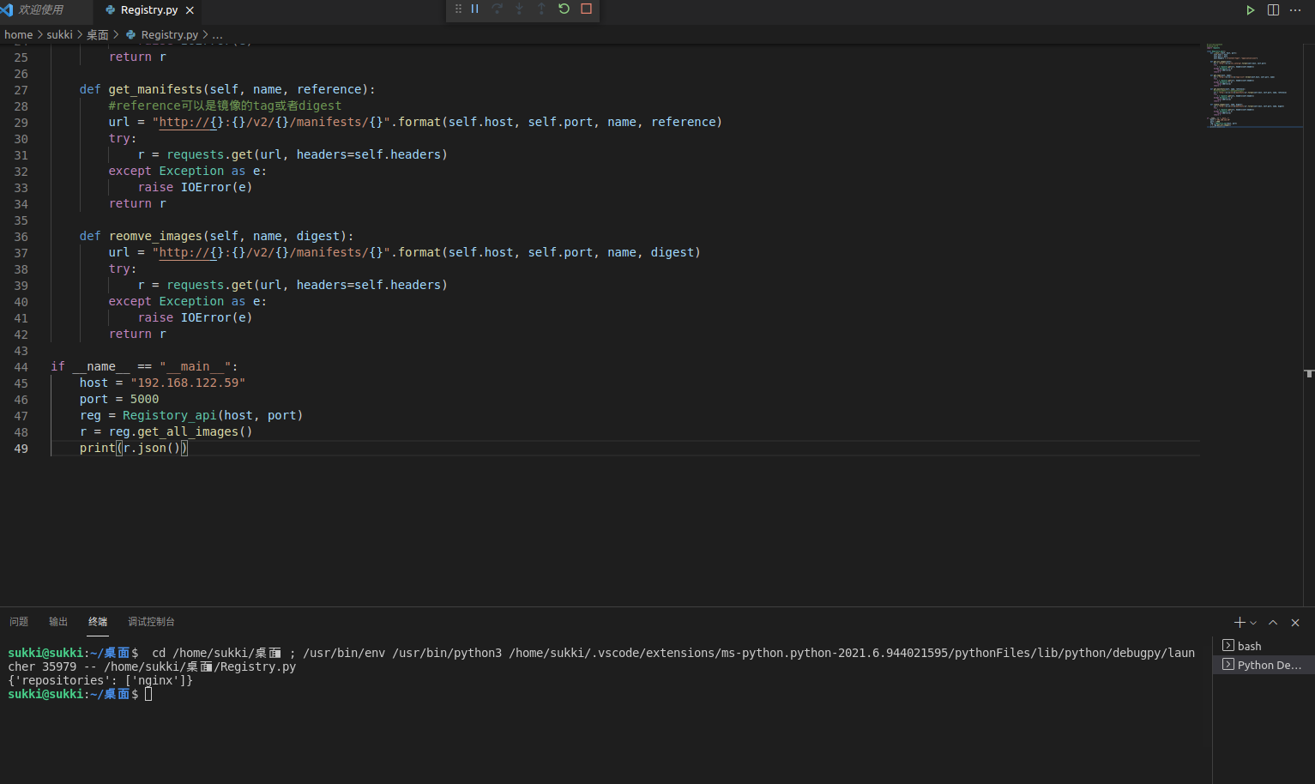Close the Registry.py tab
The image size is (1315, 784).
tap(190, 10)
